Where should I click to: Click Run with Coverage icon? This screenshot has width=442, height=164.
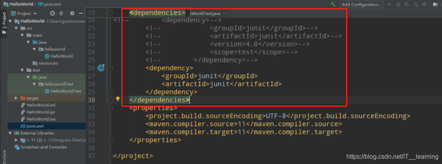coord(407,5)
